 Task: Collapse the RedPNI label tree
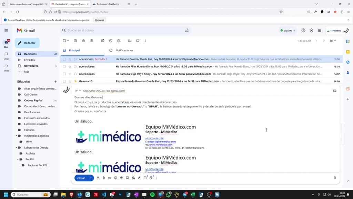click(x=18, y=159)
